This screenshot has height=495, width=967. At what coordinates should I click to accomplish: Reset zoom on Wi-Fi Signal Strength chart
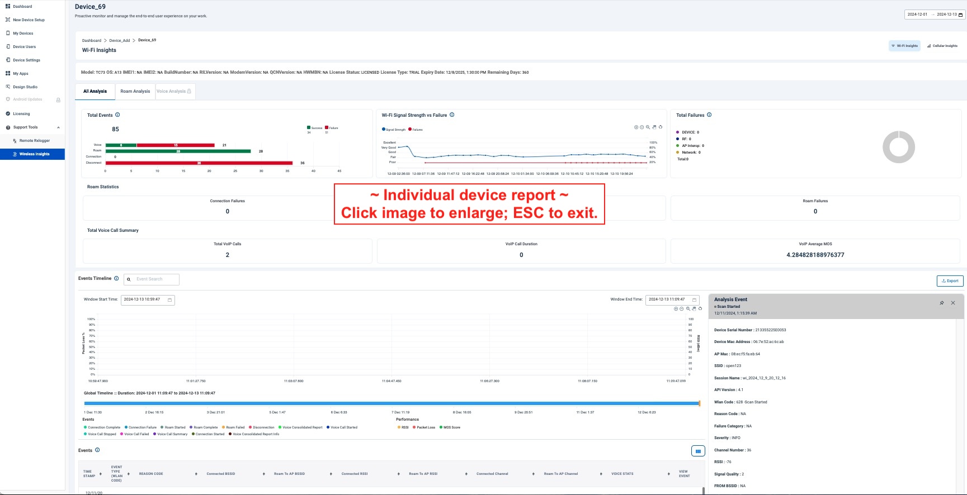point(661,127)
